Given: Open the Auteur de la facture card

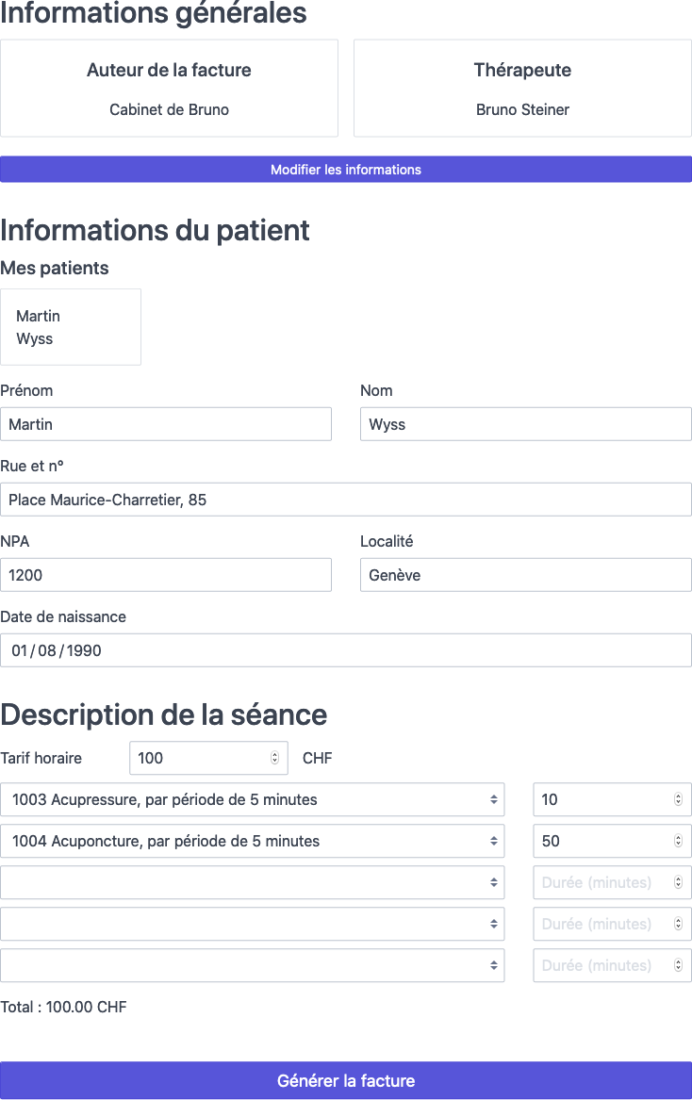Looking at the screenshot, I should (x=169, y=89).
